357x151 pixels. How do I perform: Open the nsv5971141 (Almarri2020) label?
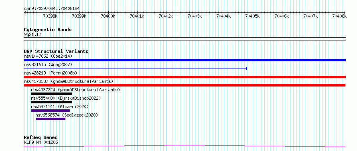(60, 107)
